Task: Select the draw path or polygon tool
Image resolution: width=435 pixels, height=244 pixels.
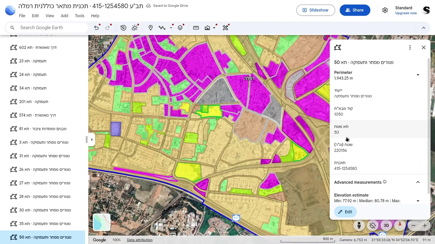Action: (162, 28)
